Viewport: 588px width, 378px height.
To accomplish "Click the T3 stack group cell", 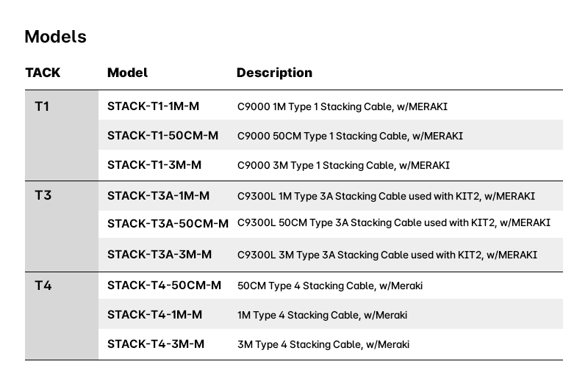I will coord(43,196).
